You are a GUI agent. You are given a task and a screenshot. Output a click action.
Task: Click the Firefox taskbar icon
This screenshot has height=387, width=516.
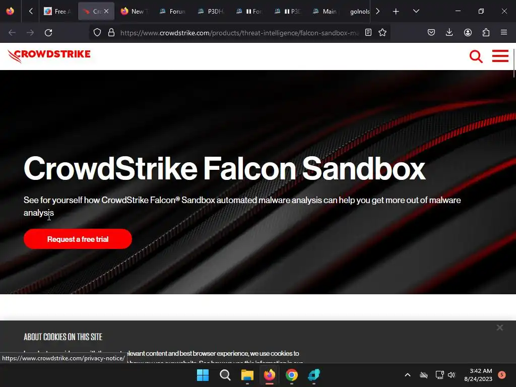tap(270, 375)
